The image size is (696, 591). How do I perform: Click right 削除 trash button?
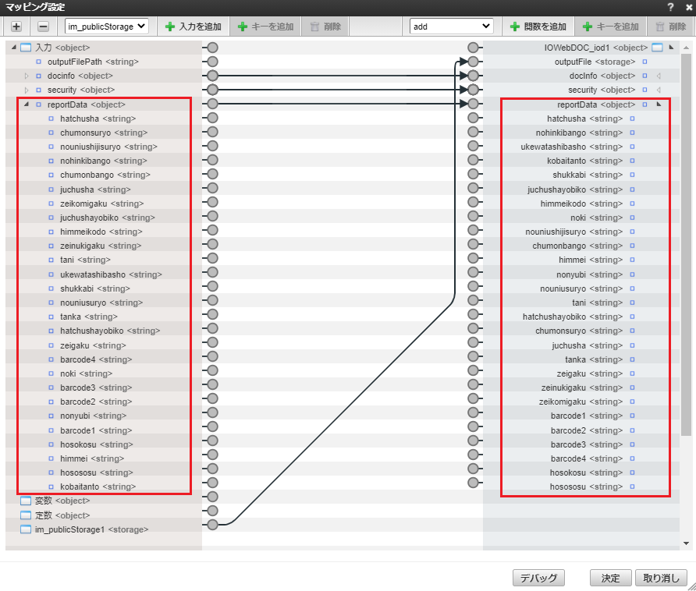coord(671,27)
